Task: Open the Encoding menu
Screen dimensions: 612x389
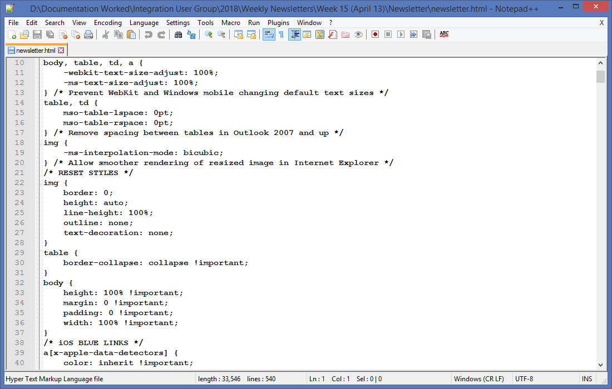Action: [108, 23]
